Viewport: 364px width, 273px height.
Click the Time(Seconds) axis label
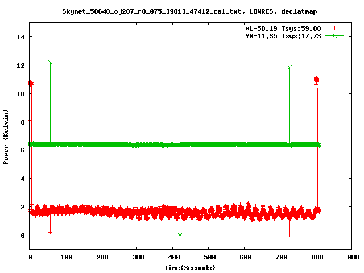point(189,268)
